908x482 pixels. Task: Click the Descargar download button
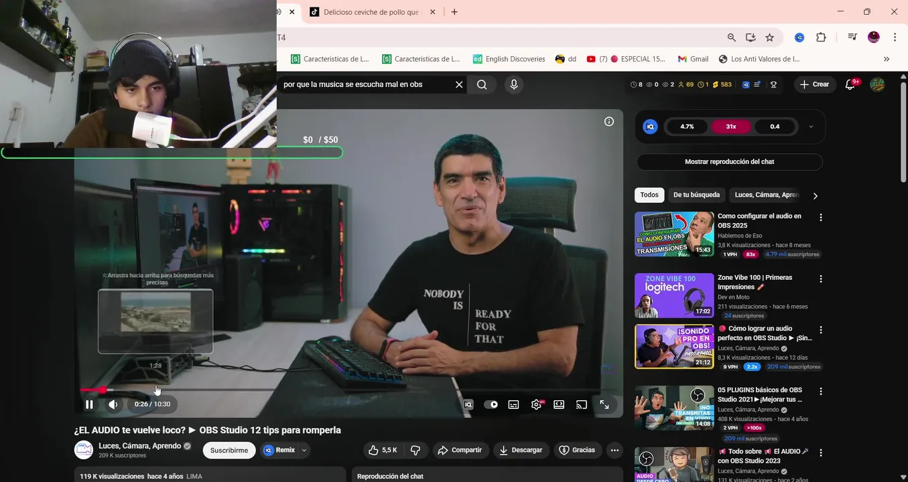(x=521, y=451)
